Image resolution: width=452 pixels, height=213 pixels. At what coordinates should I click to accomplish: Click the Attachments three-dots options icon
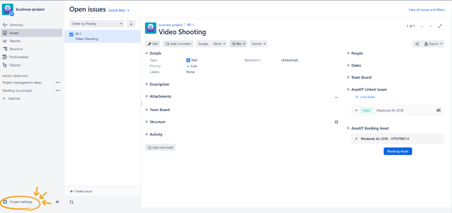coord(336,97)
